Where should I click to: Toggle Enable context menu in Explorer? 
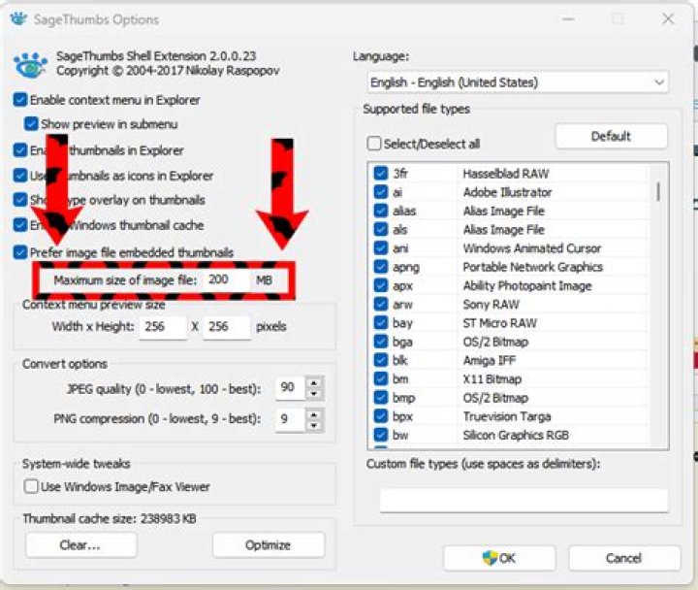coord(20,100)
